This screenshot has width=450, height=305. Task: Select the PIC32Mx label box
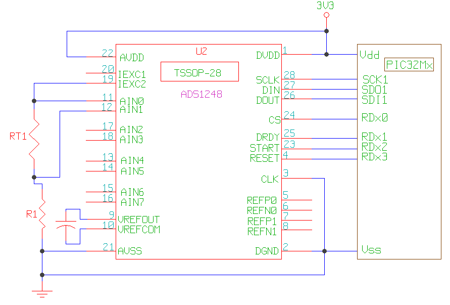click(x=409, y=65)
